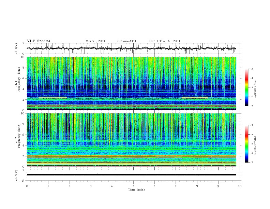The width and height of the screenshot is (270, 209).
Task: Click time axis tick label "10"
Action: click(240, 186)
